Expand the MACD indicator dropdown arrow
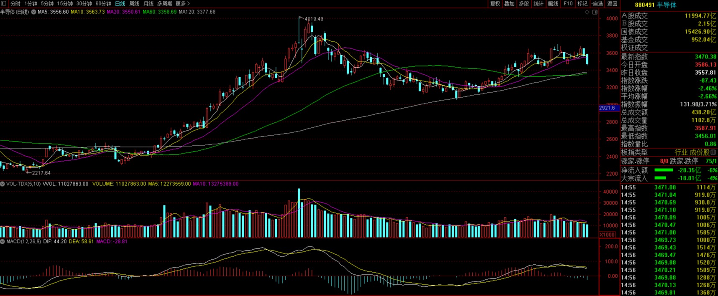Screen dimensions: 718x296 pyautogui.click(x=3, y=241)
